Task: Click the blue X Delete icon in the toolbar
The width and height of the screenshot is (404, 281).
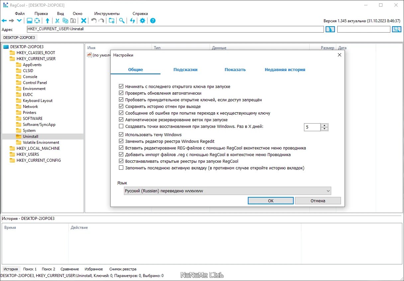Action: [x=84, y=21]
